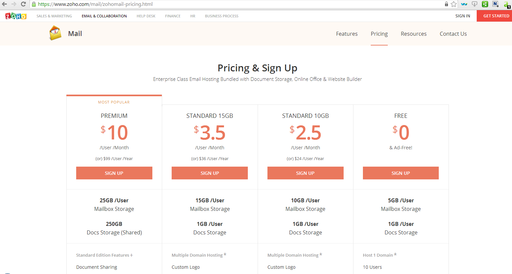Click '(or) $24 /User /Year' text
Viewport: 512px width, 274px height.
click(305, 159)
